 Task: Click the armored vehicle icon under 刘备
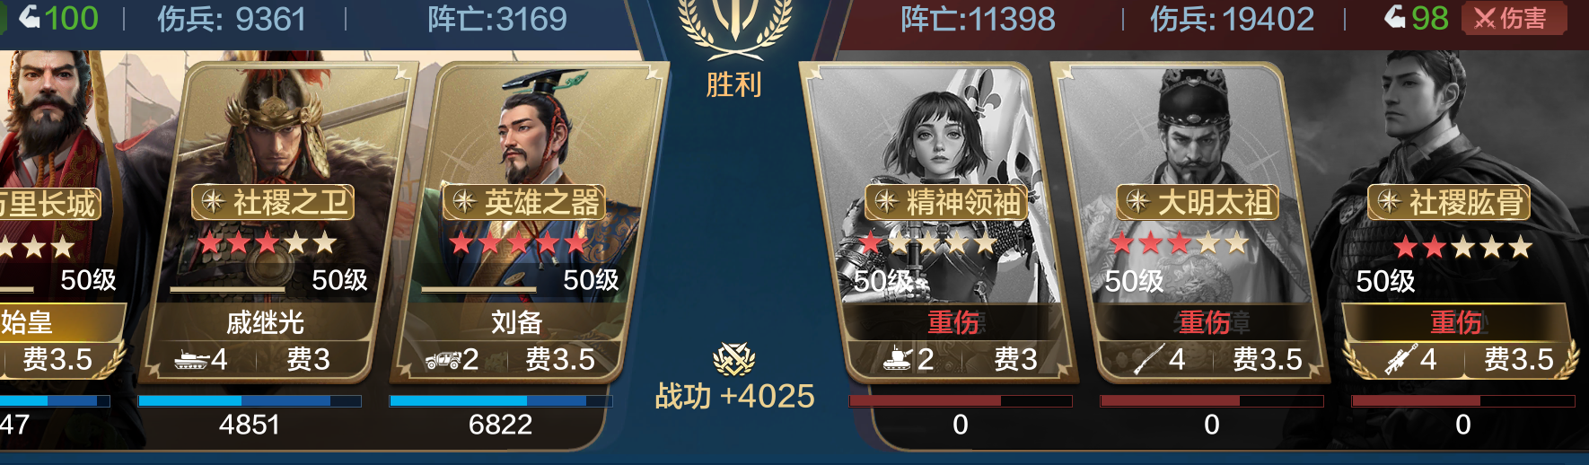443,360
